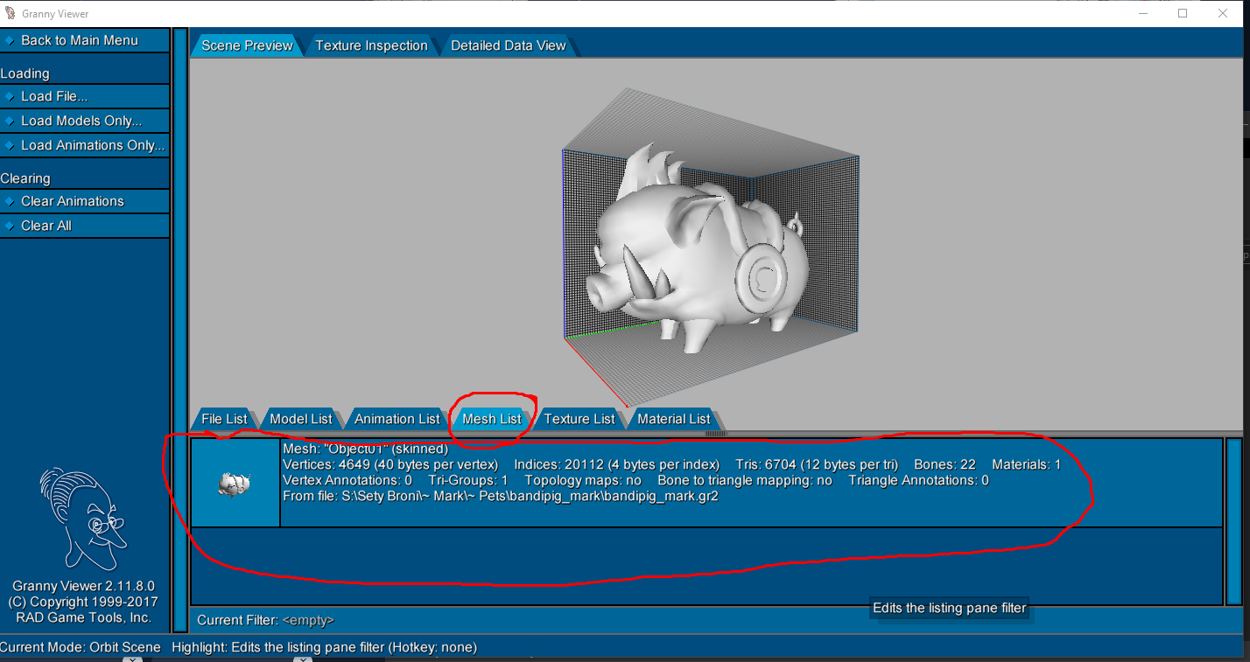Switch to Scene Preview tab
This screenshot has height=662, width=1250.
[246, 45]
